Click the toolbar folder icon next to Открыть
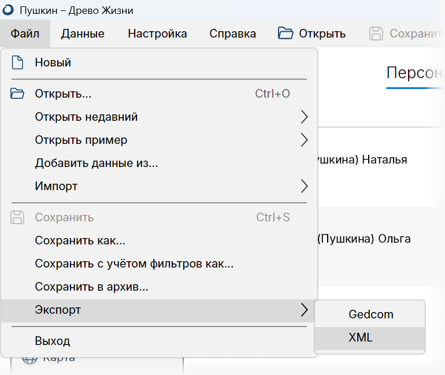 tap(285, 33)
